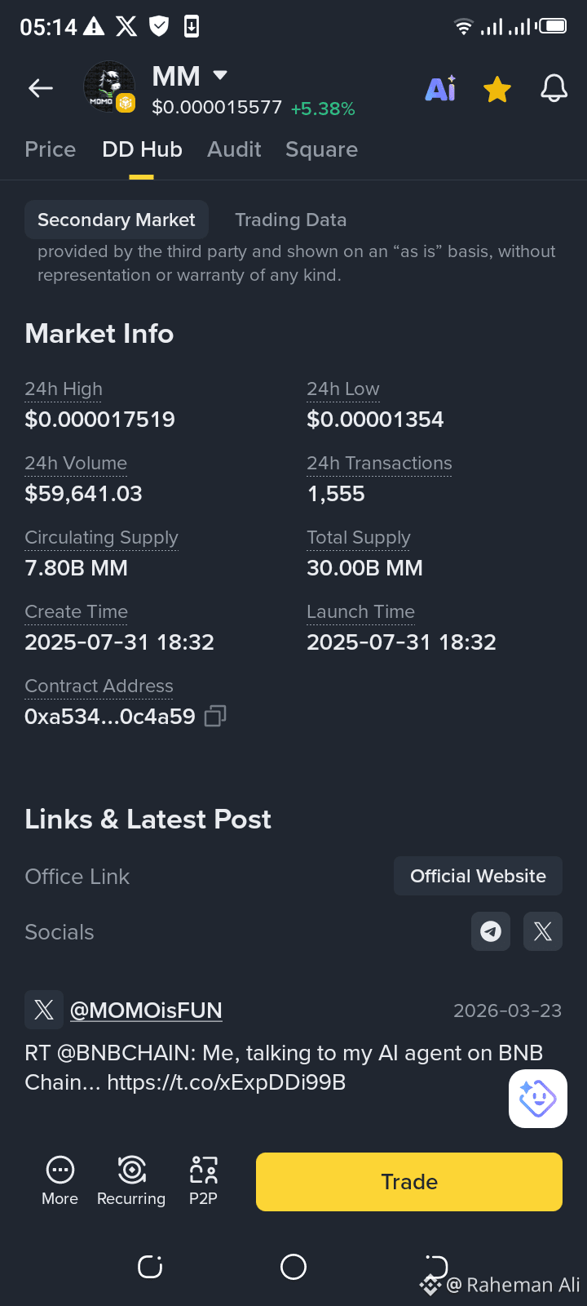This screenshot has width=587, height=1306.
Task: Switch to the Audit tab
Action: 234,149
